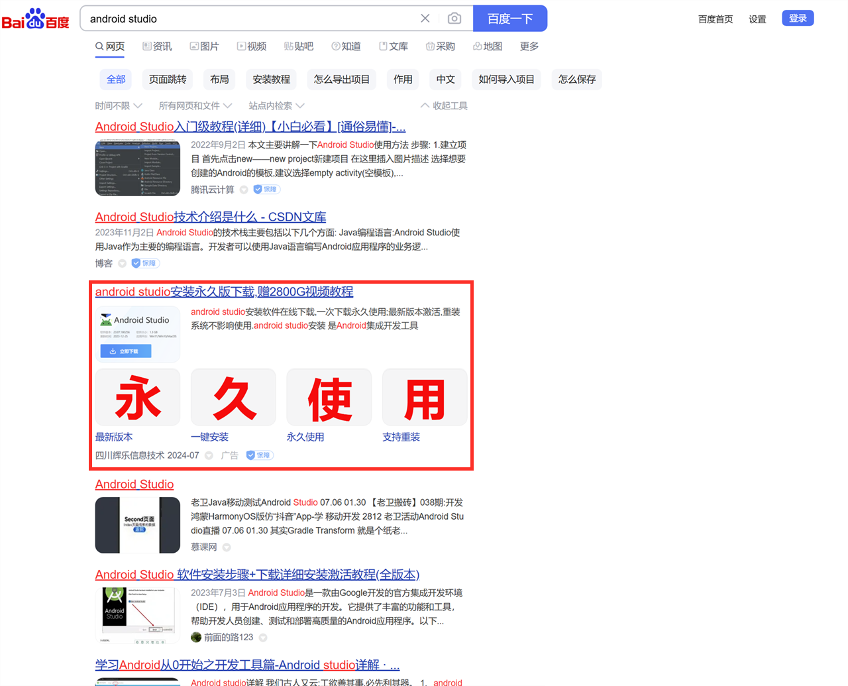Screen dimensions: 848x686
Task: Open the 更多 more menu
Action: coord(529,46)
